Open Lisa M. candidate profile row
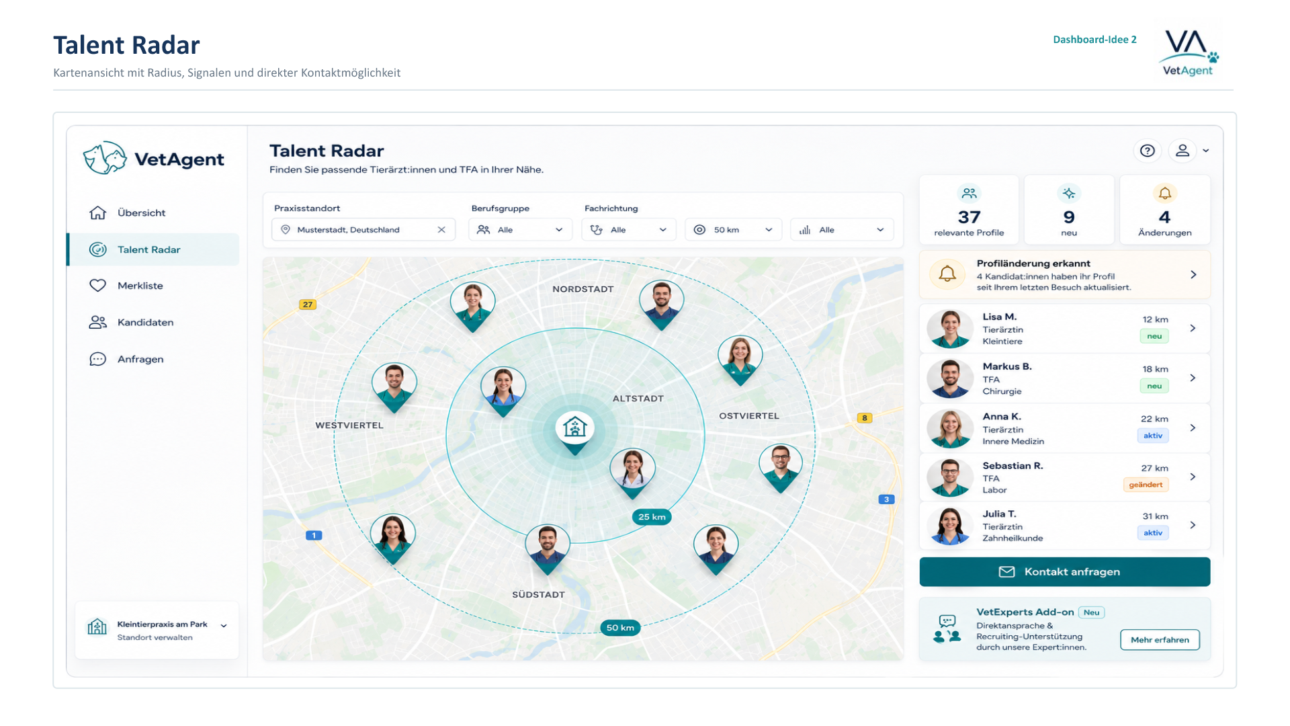 (x=1064, y=329)
